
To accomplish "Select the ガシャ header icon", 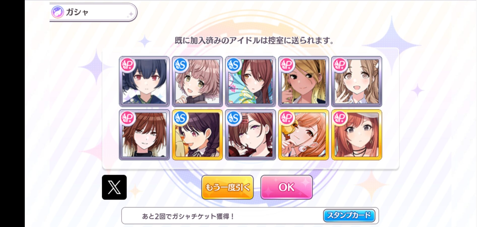I will click(x=57, y=12).
